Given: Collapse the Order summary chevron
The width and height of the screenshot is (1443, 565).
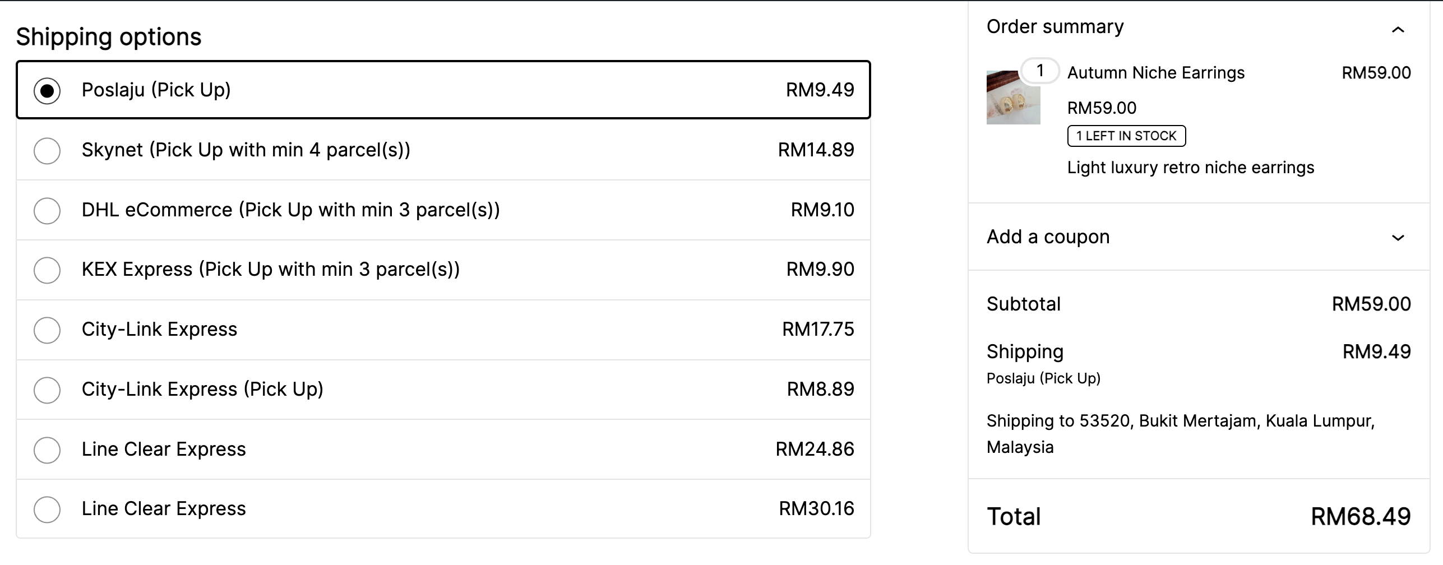Looking at the screenshot, I should [1398, 30].
